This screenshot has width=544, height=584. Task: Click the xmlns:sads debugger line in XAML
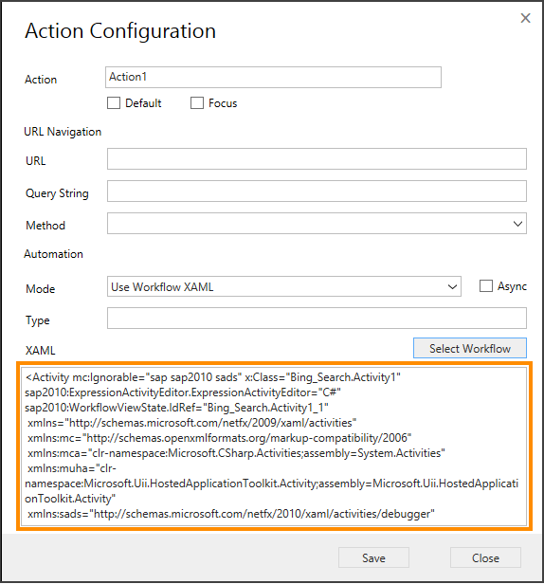[231, 514]
